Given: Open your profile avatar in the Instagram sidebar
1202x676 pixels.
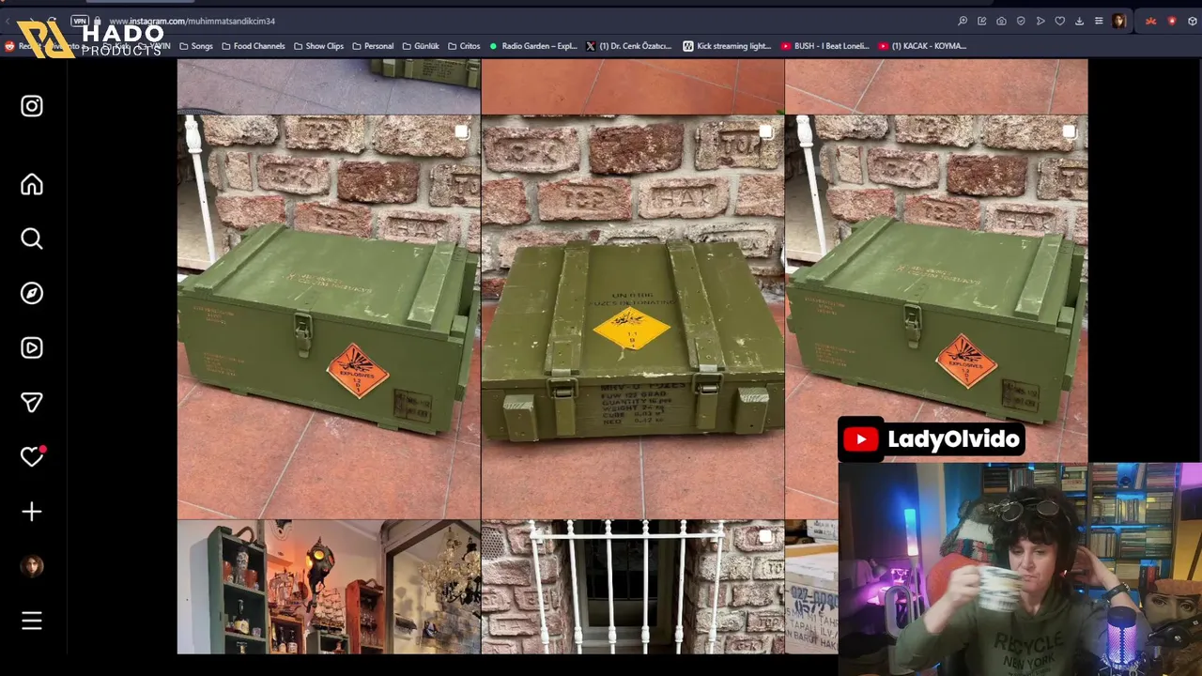Looking at the screenshot, I should pyautogui.click(x=32, y=566).
